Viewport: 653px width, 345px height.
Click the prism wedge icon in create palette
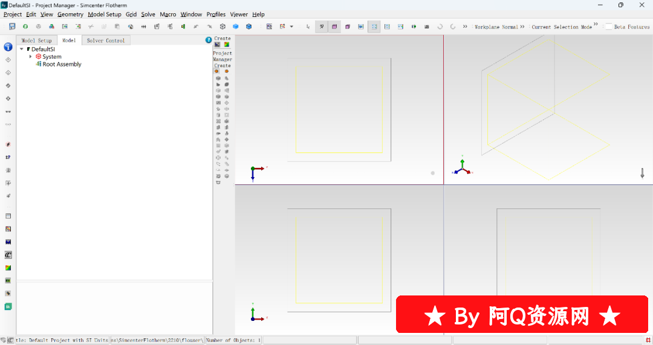(218, 85)
